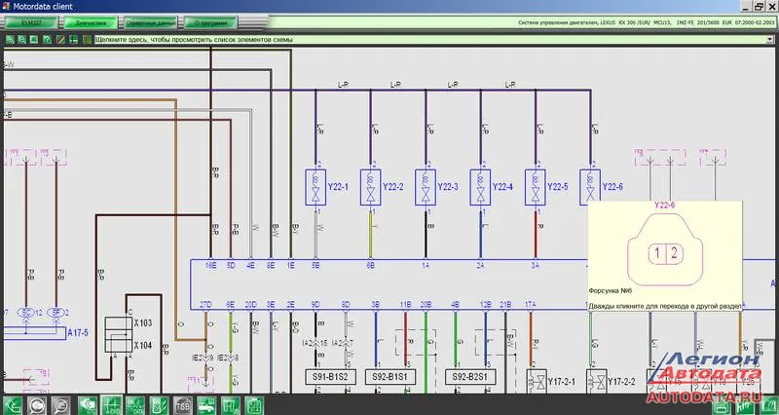
Task: Switch to the Диагностика tab
Action: pyautogui.click(x=92, y=22)
